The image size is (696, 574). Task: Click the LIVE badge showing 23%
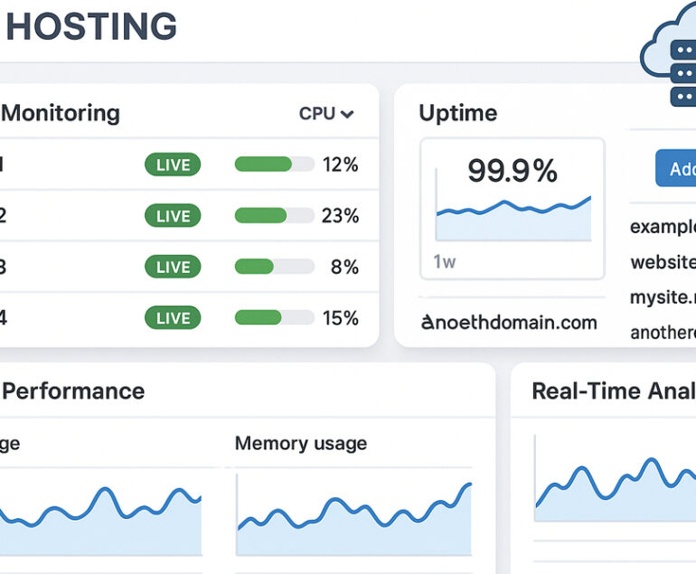pos(173,216)
